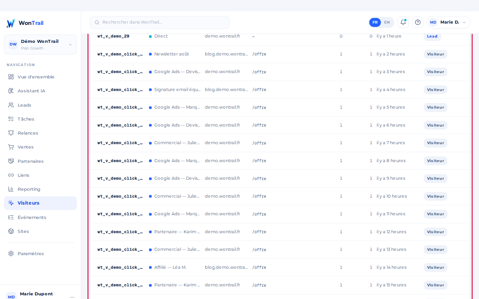This screenshot has height=299, width=479.
Task: Click the /offre path in the 5 heures row
Action: (259, 108)
